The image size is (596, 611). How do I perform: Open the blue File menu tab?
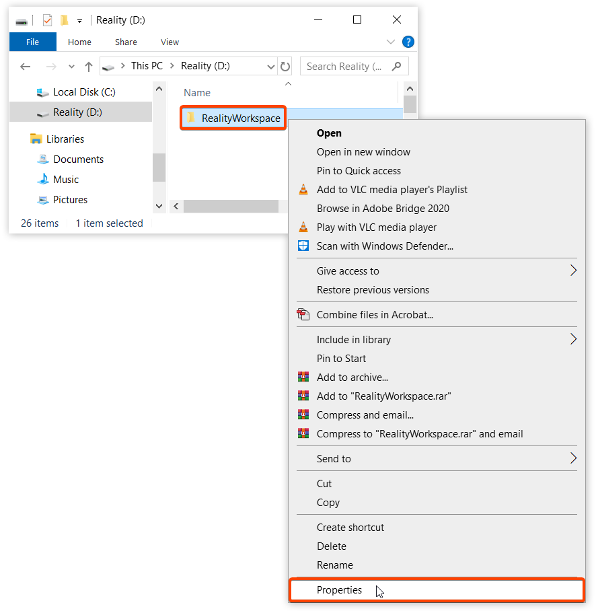(32, 42)
